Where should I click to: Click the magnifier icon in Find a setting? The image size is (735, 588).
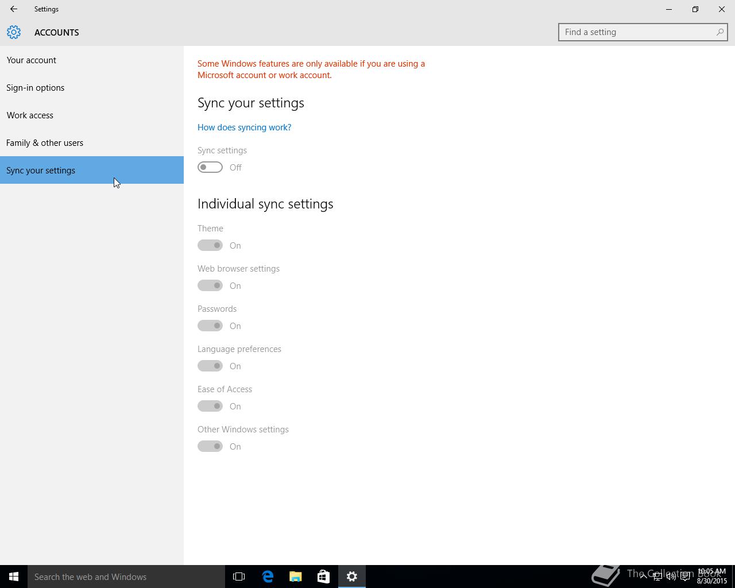click(x=719, y=32)
